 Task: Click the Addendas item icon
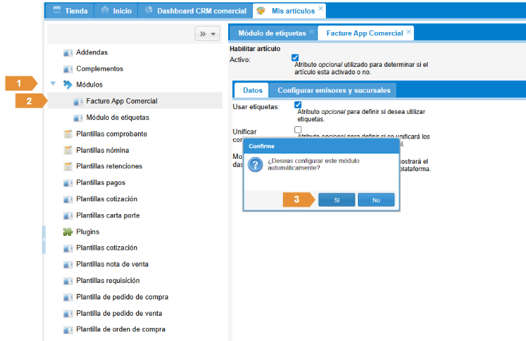68,53
